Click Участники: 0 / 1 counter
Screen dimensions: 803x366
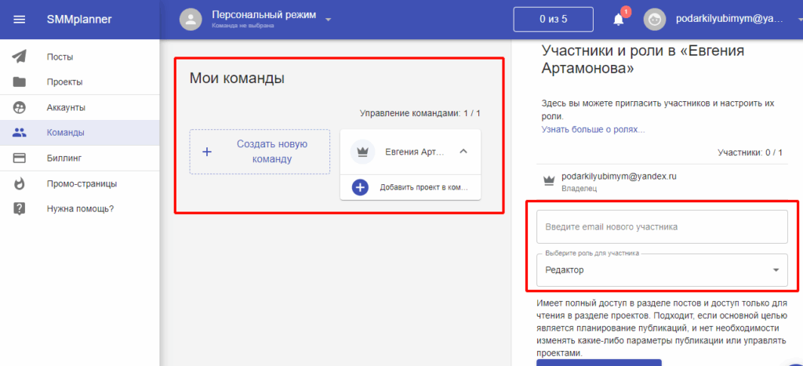point(750,152)
